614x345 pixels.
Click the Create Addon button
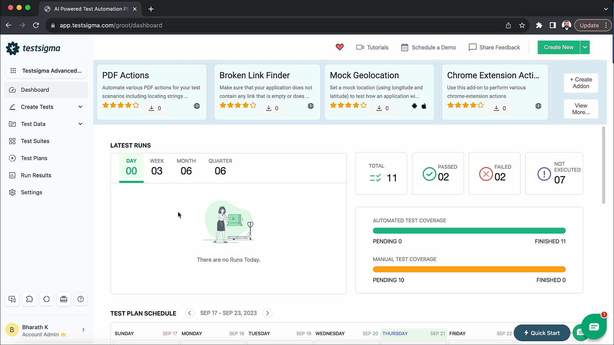pos(581,83)
